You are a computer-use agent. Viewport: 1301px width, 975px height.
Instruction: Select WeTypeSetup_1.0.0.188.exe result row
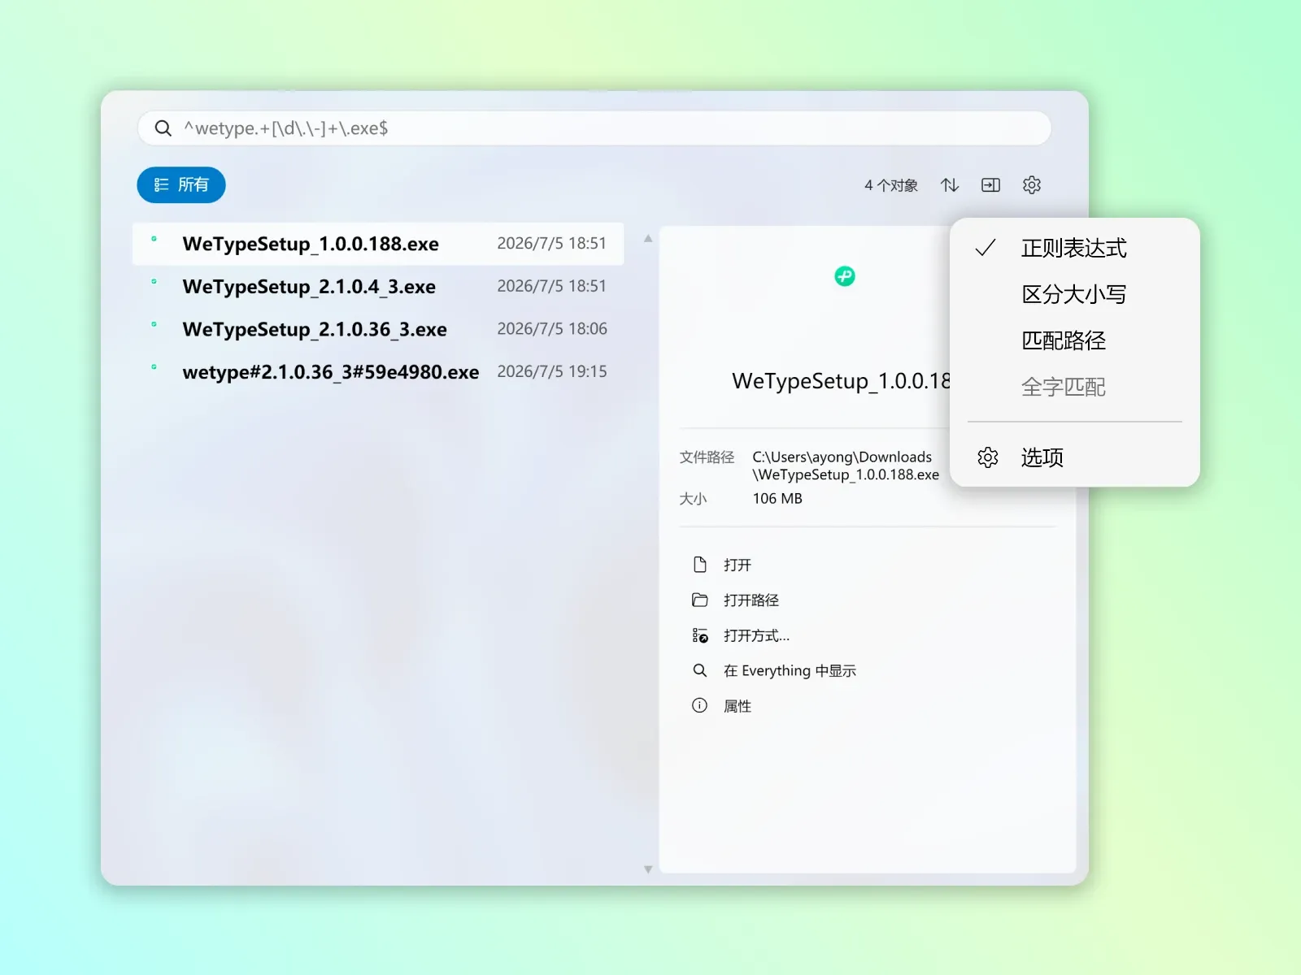[x=378, y=244]
